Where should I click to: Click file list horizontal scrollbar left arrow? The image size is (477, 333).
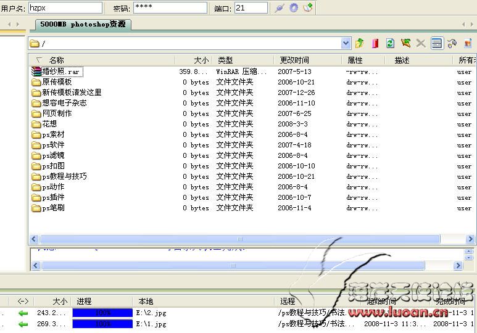pos(34,239)
